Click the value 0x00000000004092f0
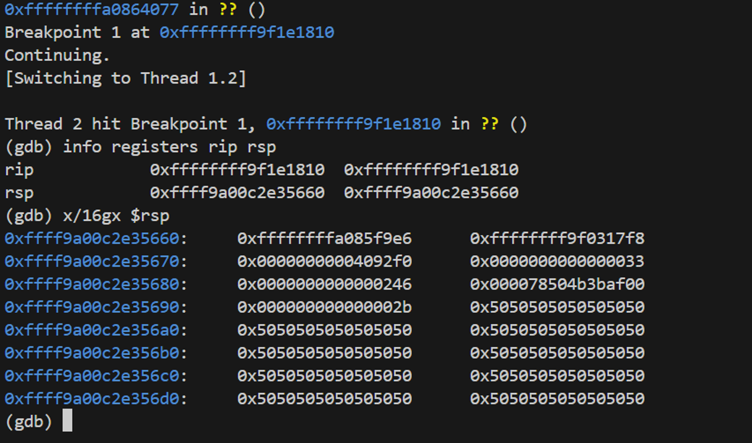The height and width of the screenshot is (443, 752). coord(324,262)
